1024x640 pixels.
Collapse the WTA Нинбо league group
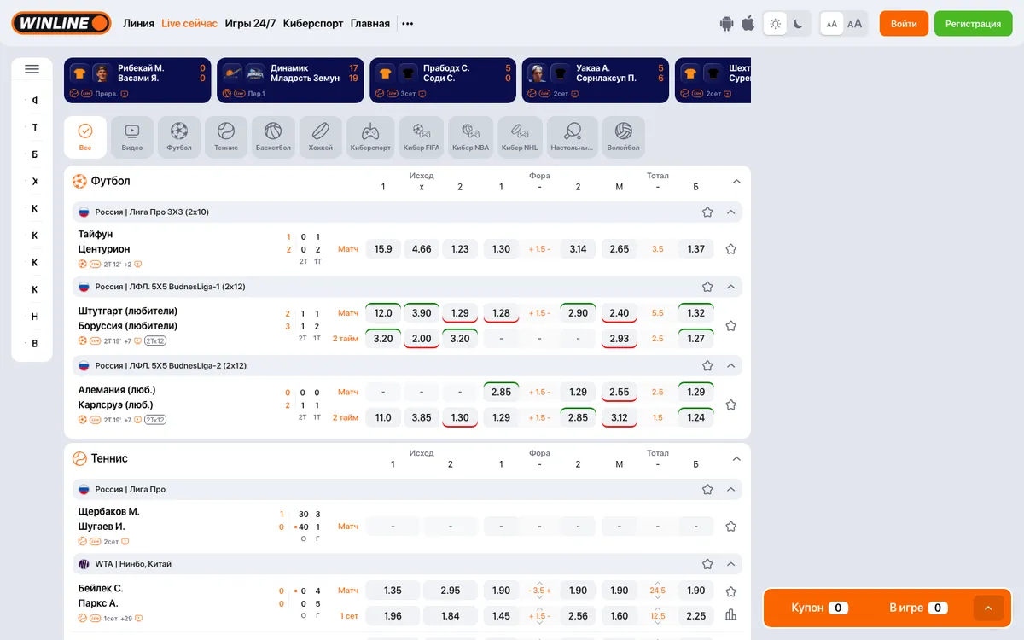point(730,564)
